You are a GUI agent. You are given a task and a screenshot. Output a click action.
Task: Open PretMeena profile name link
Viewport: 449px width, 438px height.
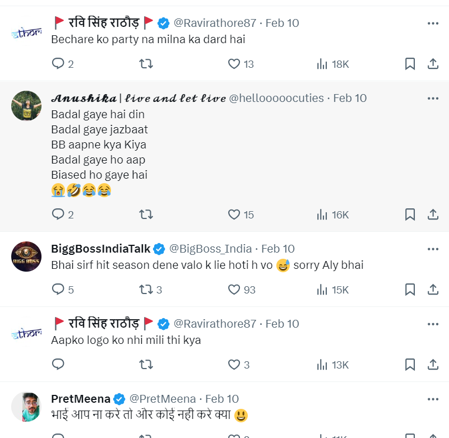tap(80, 399)
